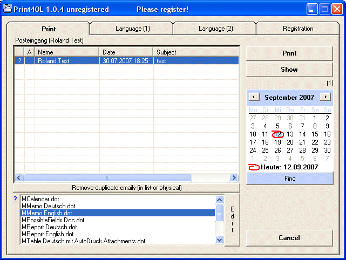The image size is (346, 260).
Task: Click the September 2007 month title
Action: pyautogui.click(x=289, y=97)
